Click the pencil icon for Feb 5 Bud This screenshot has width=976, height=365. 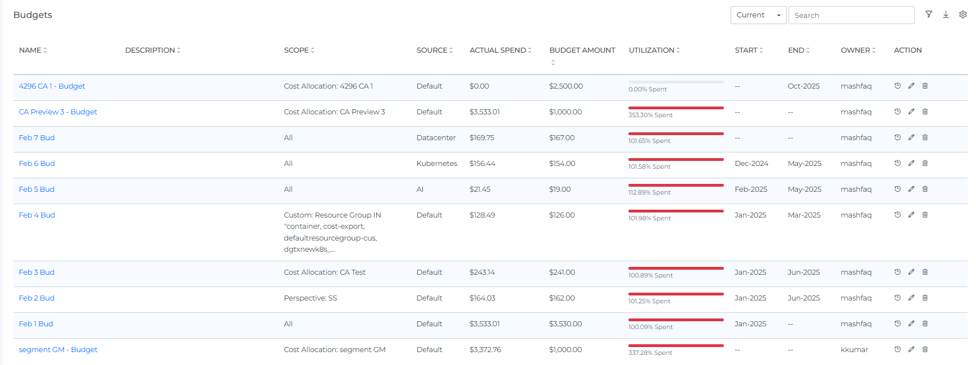pos(911,189)
